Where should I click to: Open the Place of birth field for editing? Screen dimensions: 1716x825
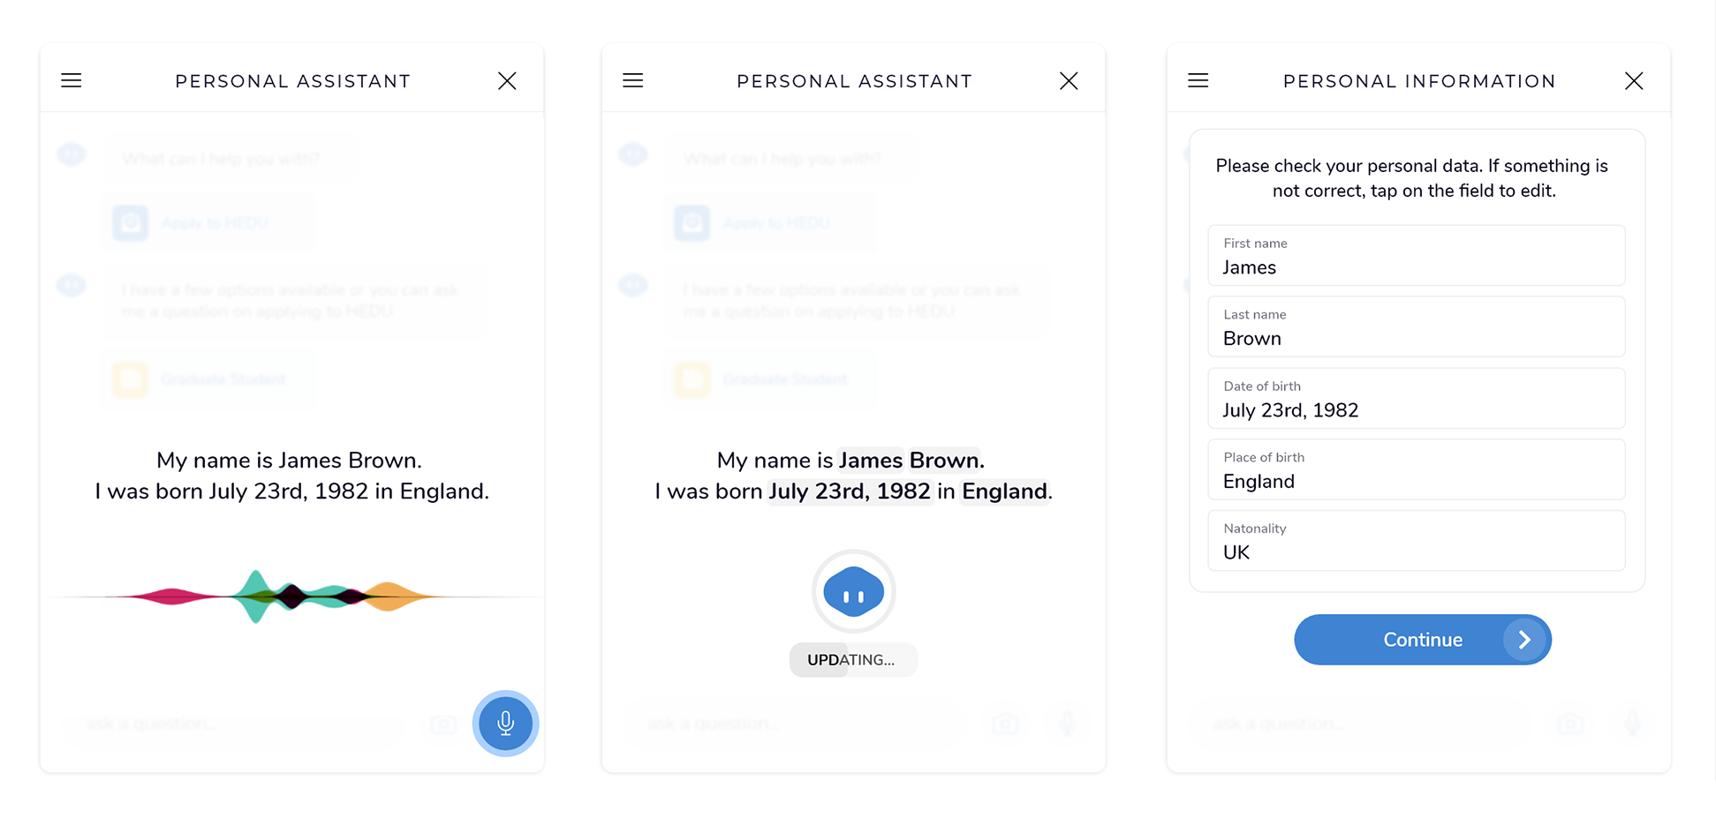[1417, 469]
